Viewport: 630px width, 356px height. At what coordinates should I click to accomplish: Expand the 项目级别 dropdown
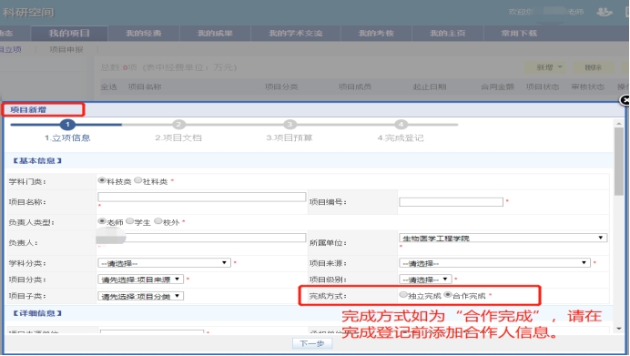point(425,280)
